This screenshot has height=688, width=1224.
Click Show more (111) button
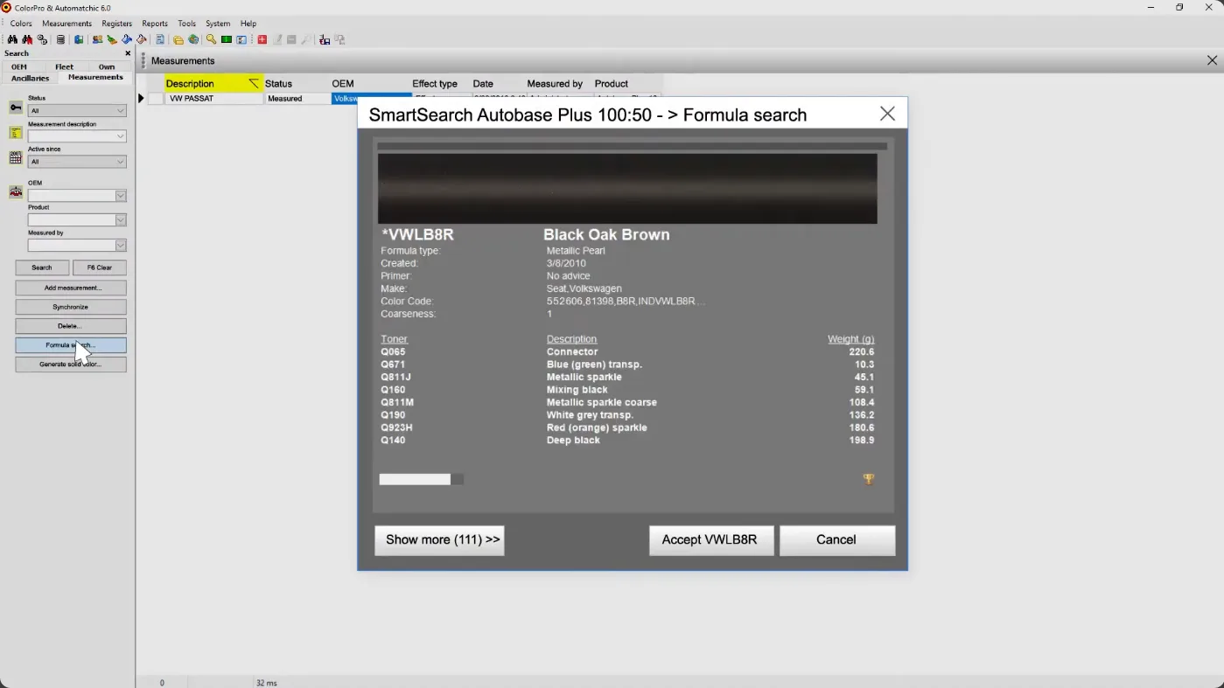[x=439, y=540]
